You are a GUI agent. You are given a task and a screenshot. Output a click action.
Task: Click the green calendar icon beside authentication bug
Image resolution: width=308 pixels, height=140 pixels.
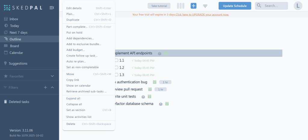click(155, 82)
